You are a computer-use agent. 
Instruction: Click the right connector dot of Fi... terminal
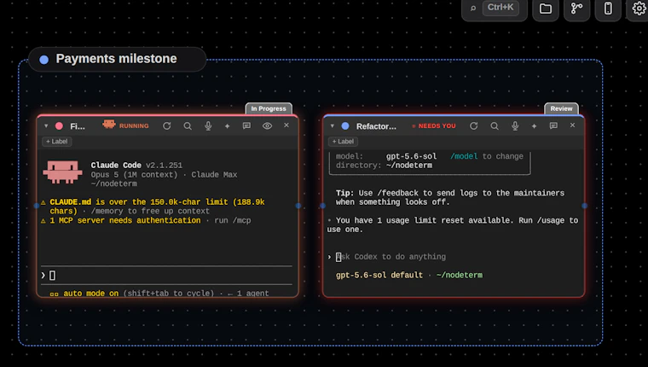(x=298, y=206)
